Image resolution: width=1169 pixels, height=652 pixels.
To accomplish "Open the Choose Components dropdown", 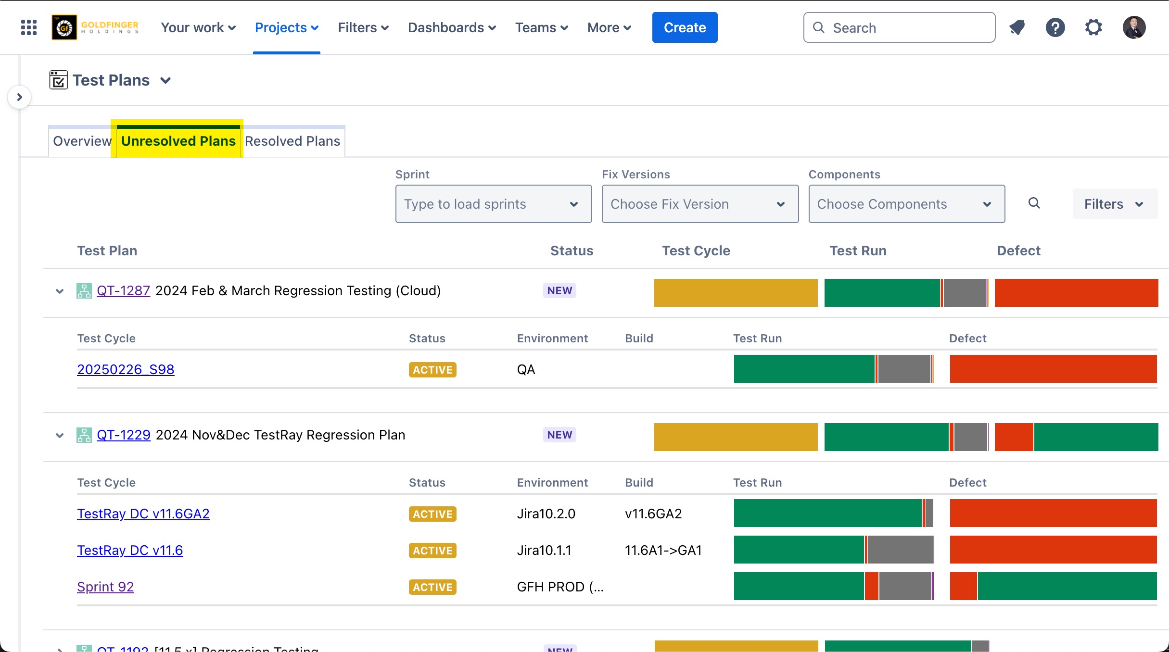I will 906,204.
